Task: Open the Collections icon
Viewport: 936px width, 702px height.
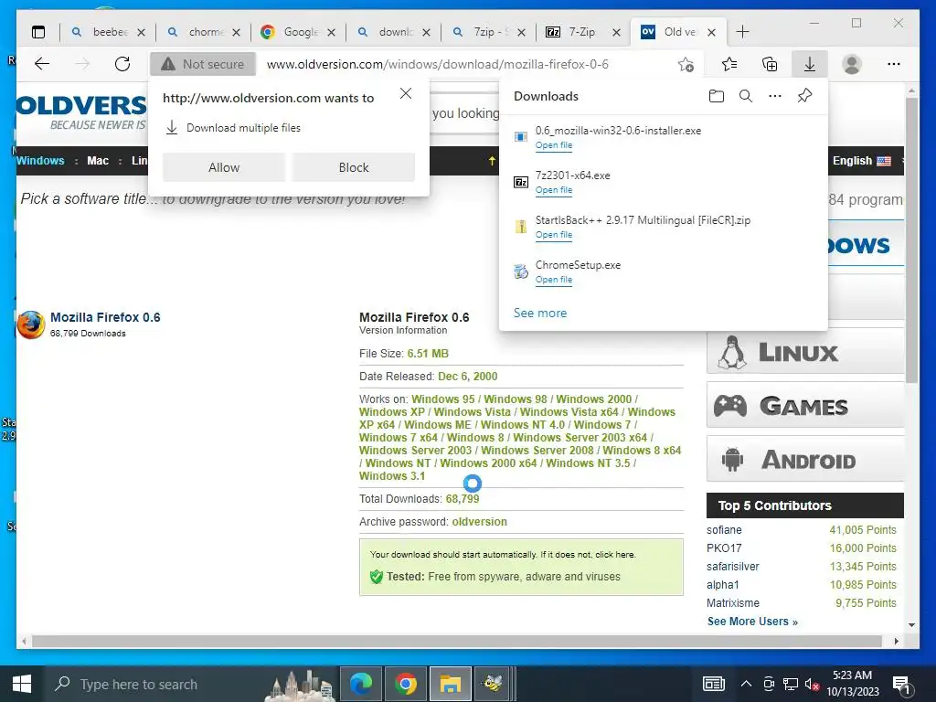Action: pos(770,64)
